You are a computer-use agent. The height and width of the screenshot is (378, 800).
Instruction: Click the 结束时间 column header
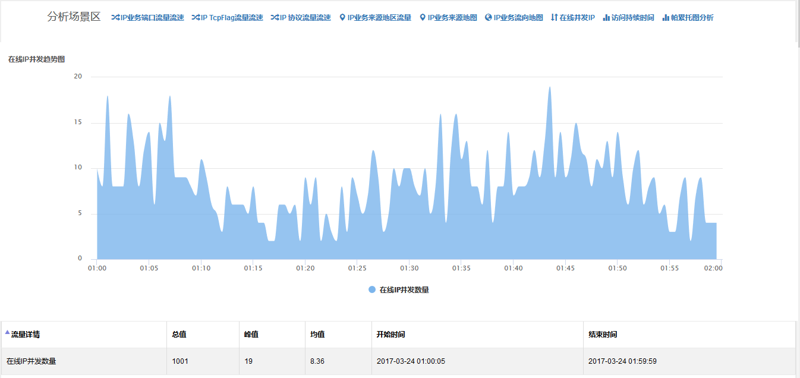[x=603, y=335]
